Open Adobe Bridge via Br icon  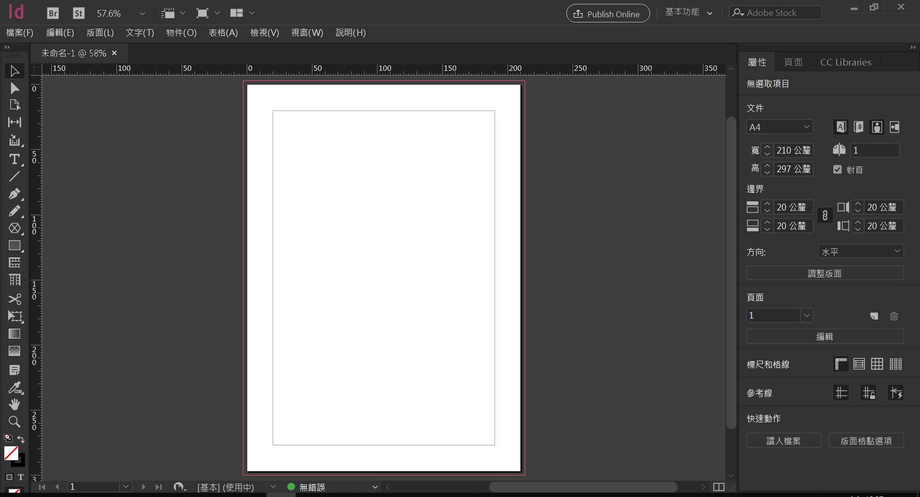pyautogui.click(x=53, y=13)
